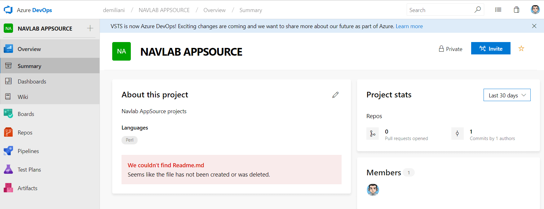Image resolution: width=544 pixels, height=209 pixels.
Task: Click the commits icon
Action: [457, 134]
